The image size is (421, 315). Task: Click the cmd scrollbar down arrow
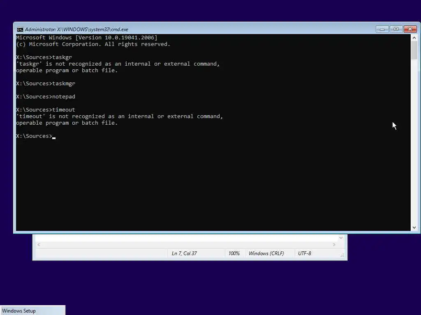click(x=414, y=227)
